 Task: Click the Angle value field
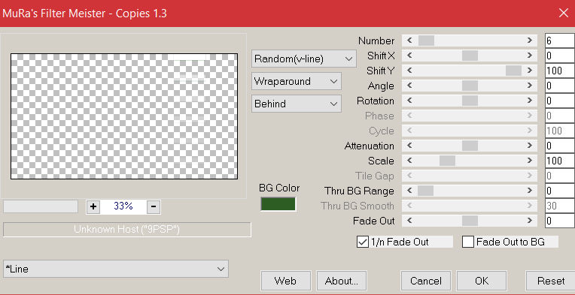(560, 86)
